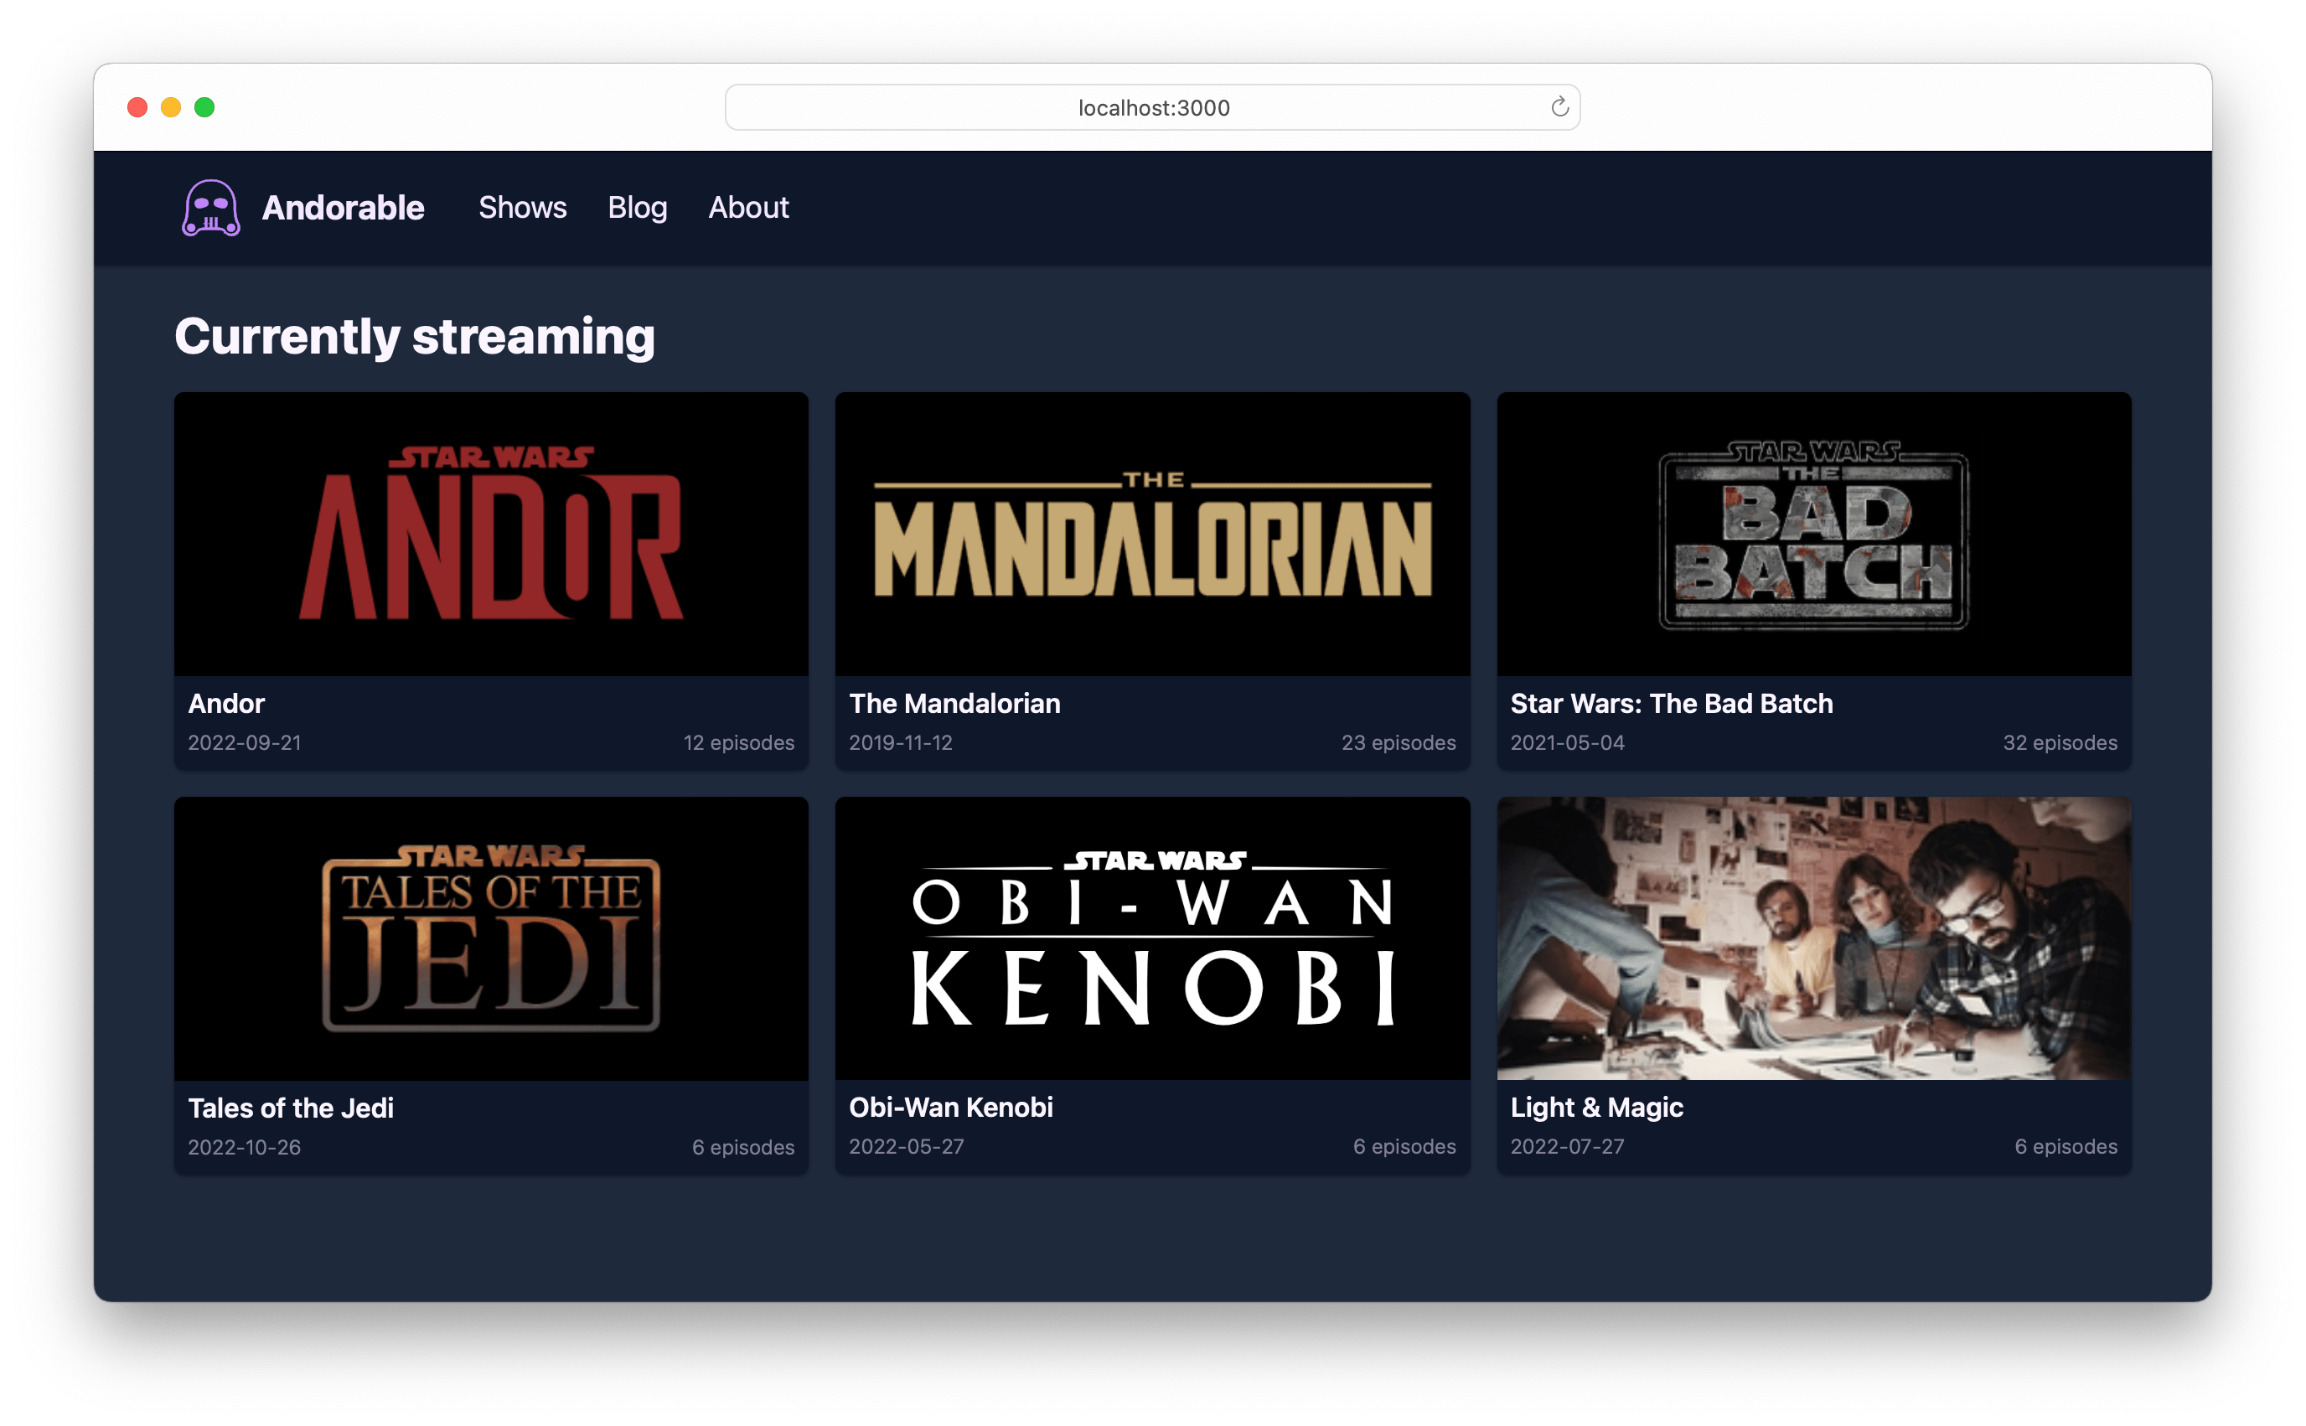Image resolution: width=2306 pixels, height=1426 pixels.
Task: Minimize the window with yellow button
Action: click(171, 107)
